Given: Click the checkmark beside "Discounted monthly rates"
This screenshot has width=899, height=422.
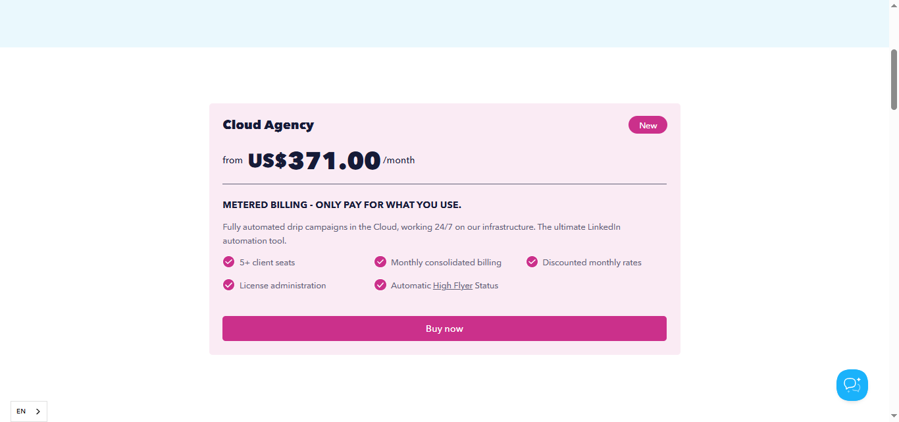Looking at the screenshot, I should pos(532,261).
